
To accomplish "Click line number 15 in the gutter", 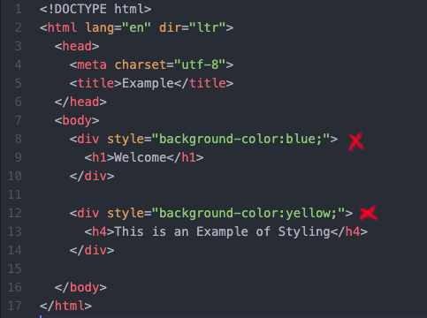I will [x=15, y=269].
